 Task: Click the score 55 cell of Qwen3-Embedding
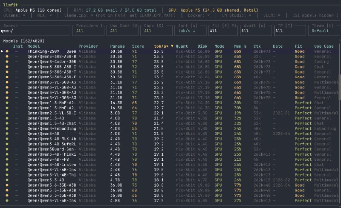pos(134,128)
